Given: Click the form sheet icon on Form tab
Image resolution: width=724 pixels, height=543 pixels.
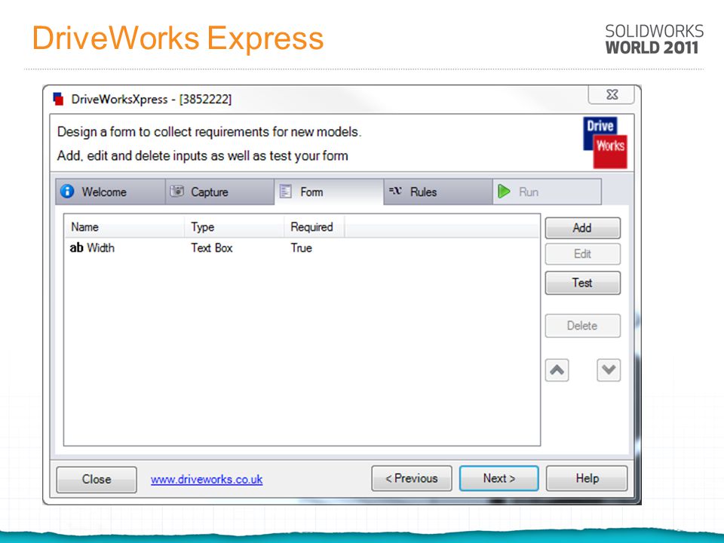Looking at the screenshot, I should (x=286, y=191).
